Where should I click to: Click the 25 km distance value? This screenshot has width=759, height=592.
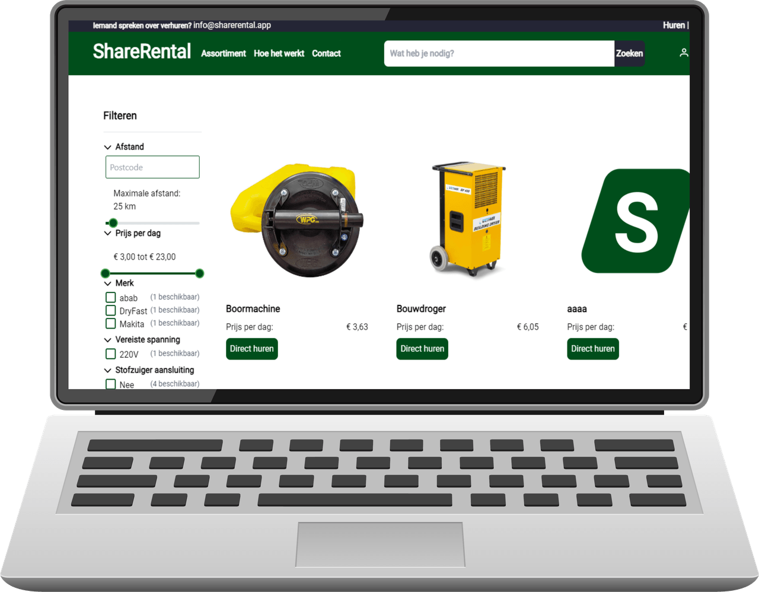[x=125, y=206]
